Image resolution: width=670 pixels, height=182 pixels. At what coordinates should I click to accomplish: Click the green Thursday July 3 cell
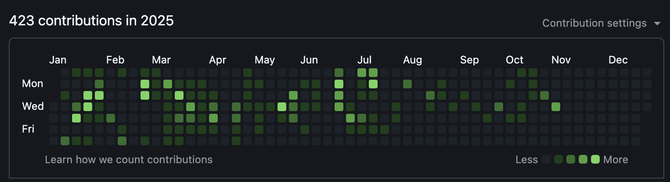(350, 118)
